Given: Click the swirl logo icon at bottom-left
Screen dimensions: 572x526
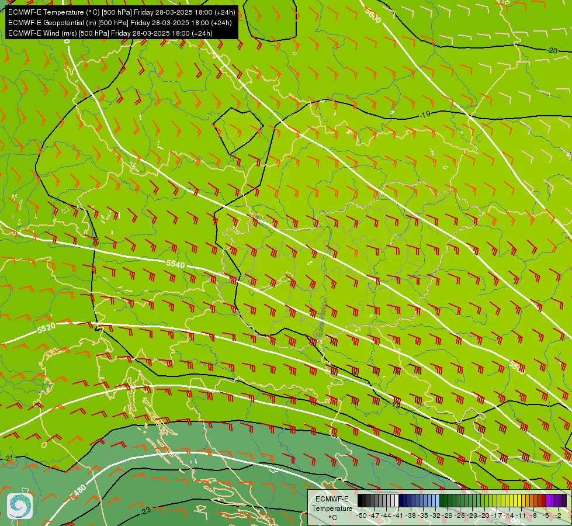Looking at the screenshot, I should [20, 506].
